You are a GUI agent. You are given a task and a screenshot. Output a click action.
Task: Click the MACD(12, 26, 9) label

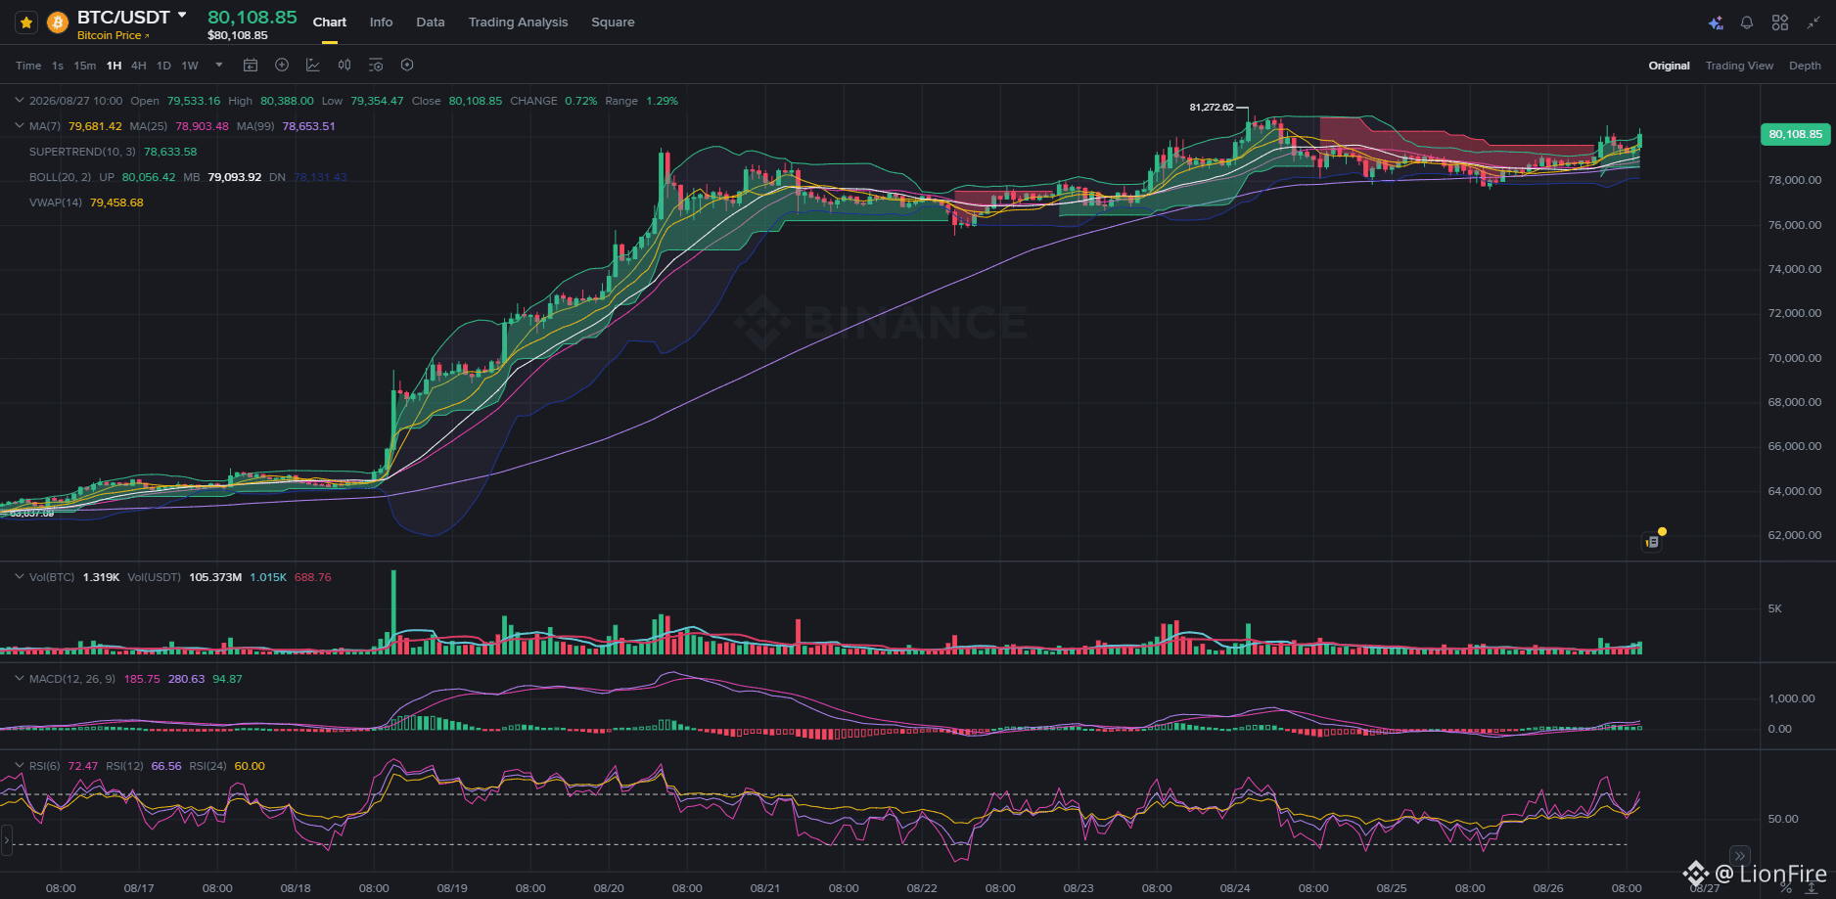point(72,679)
